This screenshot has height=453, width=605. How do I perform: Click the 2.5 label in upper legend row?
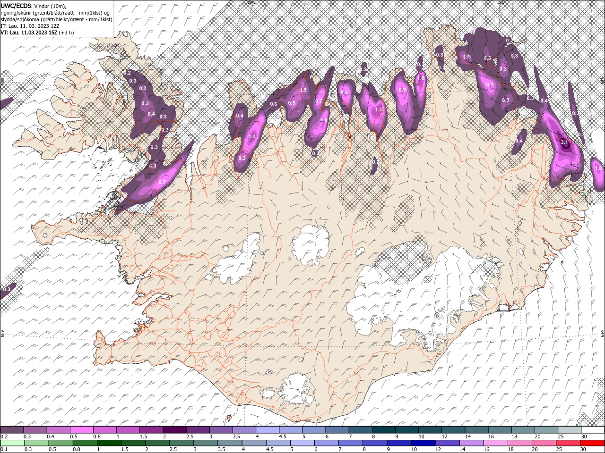point(190,436)
